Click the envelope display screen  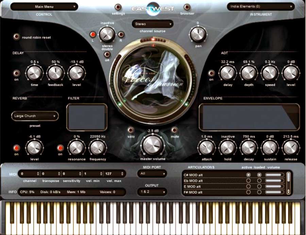point(249,117)
